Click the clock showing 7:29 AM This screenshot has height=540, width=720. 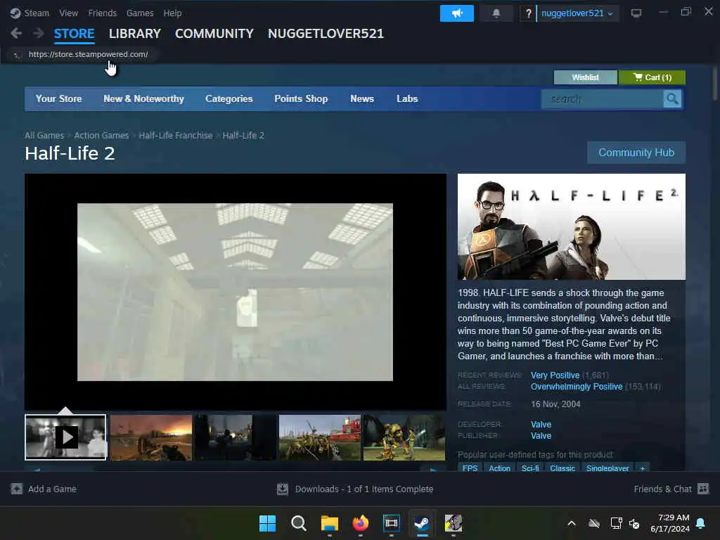tap(670, 523)
